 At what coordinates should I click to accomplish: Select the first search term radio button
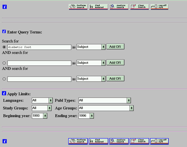point(4,47)
